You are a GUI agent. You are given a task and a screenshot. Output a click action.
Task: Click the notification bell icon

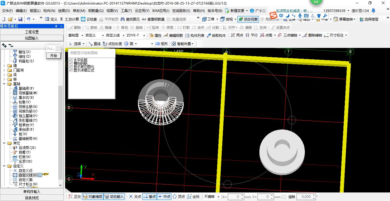tap(373, 11)
